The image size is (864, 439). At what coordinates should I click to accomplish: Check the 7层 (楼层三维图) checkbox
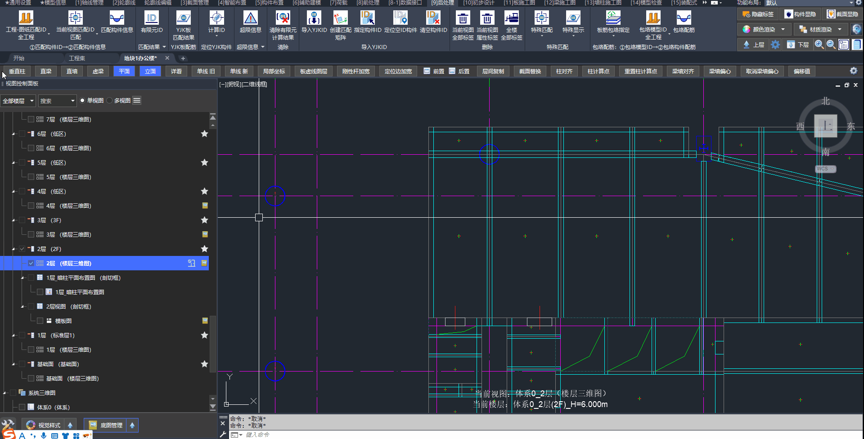click(31, 119)
